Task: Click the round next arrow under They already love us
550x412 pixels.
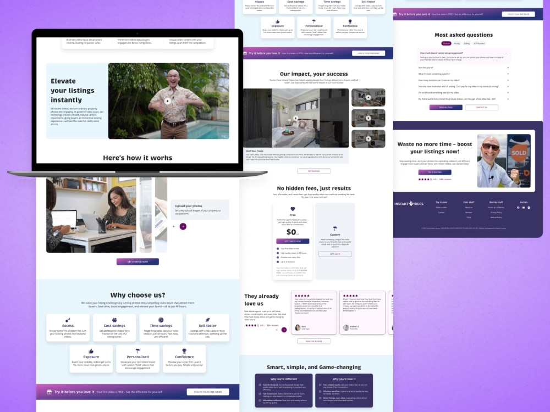Action: pos(284,330)
